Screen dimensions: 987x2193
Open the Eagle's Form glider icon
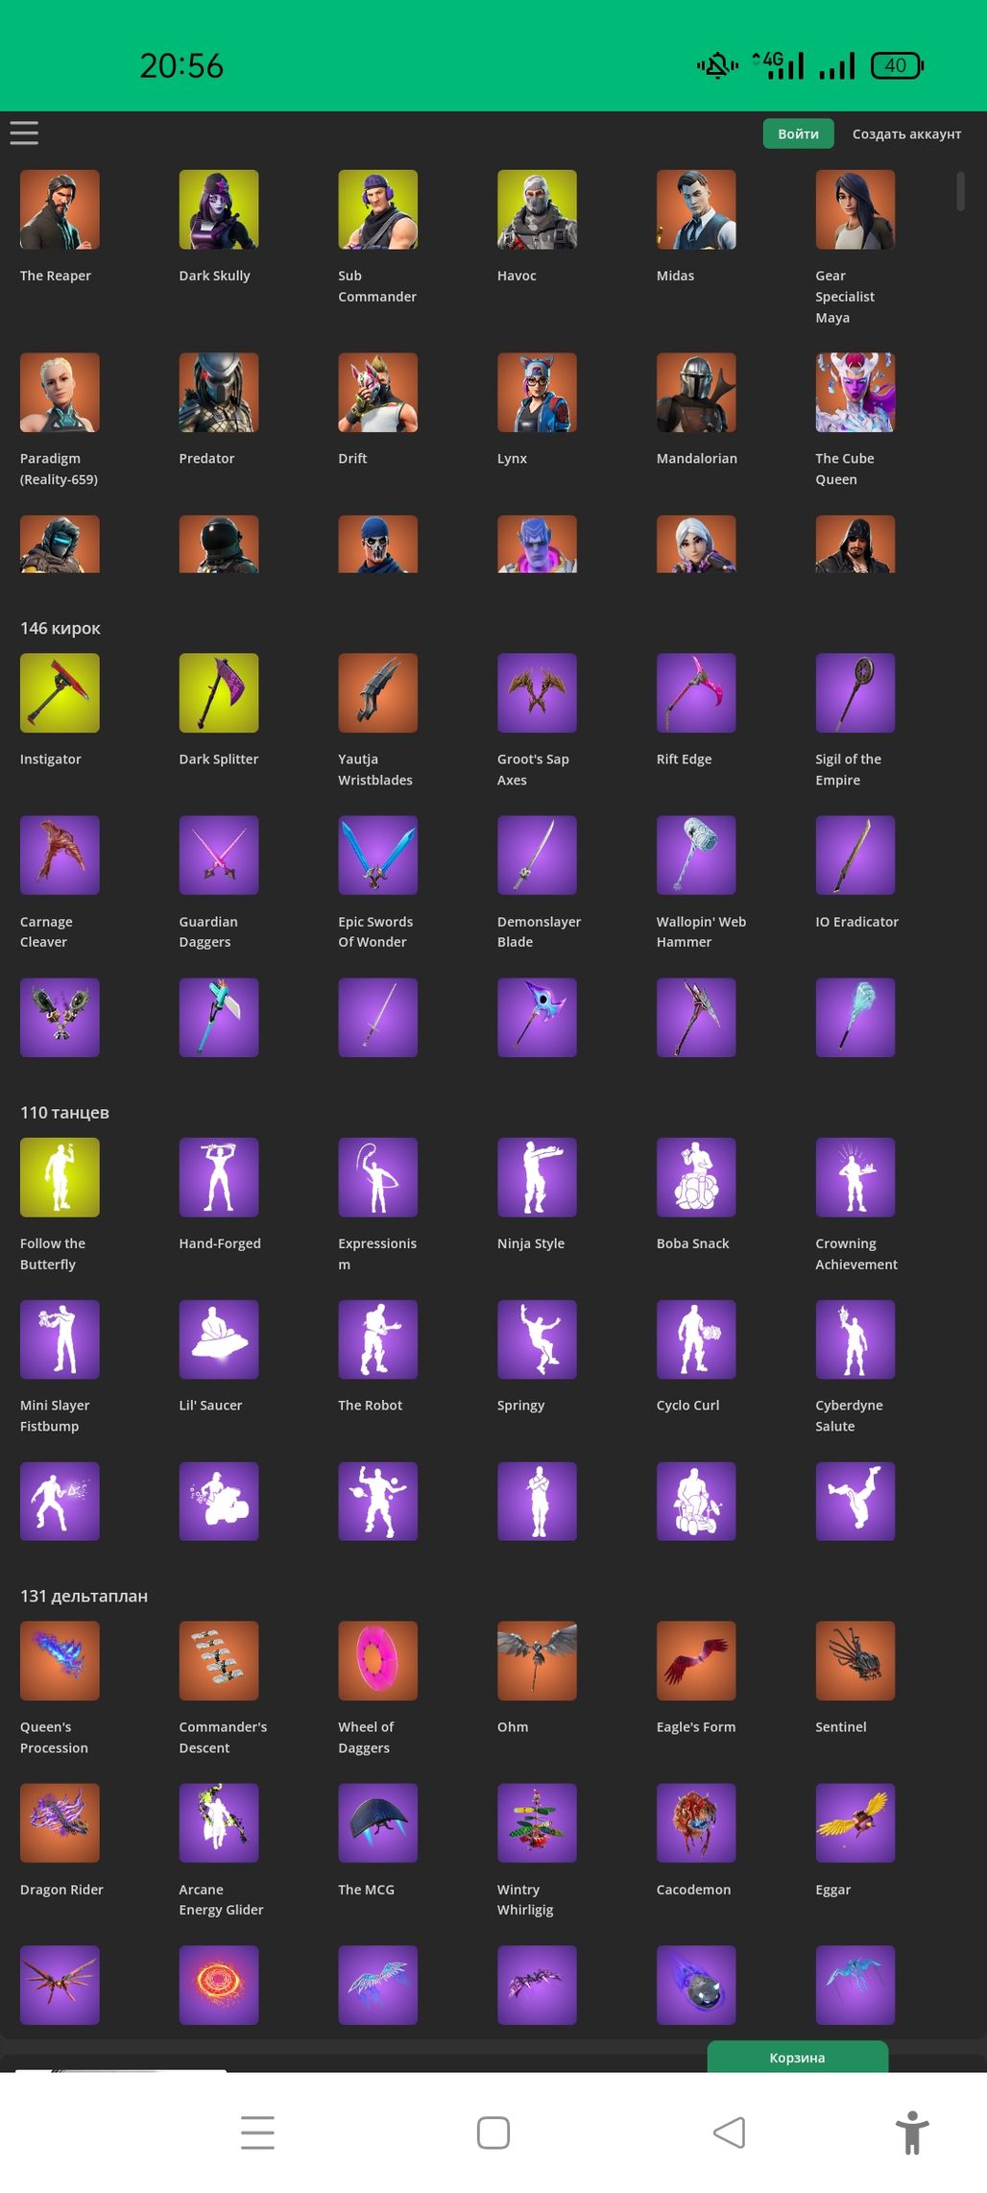pyautogui.click(x=696, y=1661)
